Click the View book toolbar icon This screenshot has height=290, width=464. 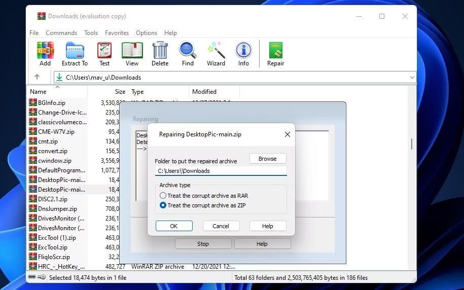tap(132, 50)
